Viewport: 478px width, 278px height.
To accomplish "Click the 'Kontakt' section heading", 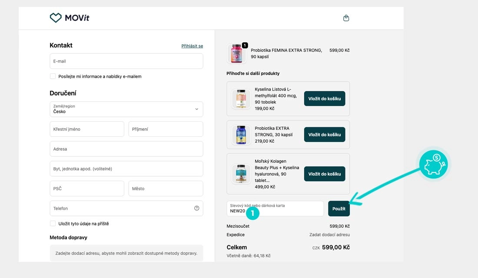I will (61, 45).
